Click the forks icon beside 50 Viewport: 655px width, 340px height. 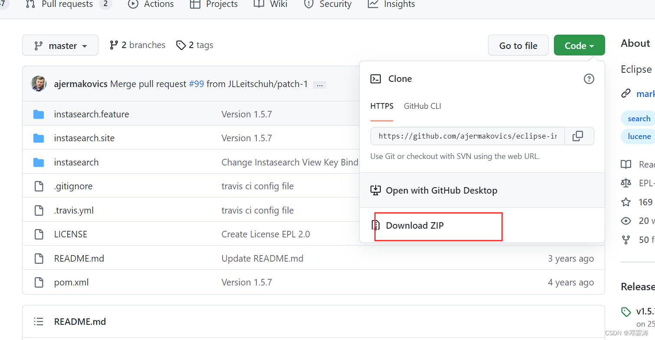pyautogui.click(x=626, y=240)
